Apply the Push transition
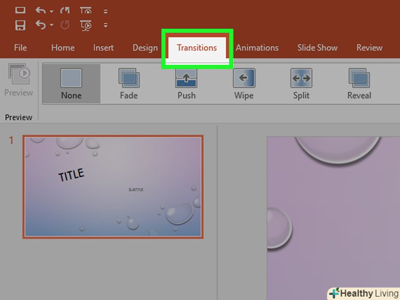The height and width of the screenshot is (300, 400). [x=186, y=84]
